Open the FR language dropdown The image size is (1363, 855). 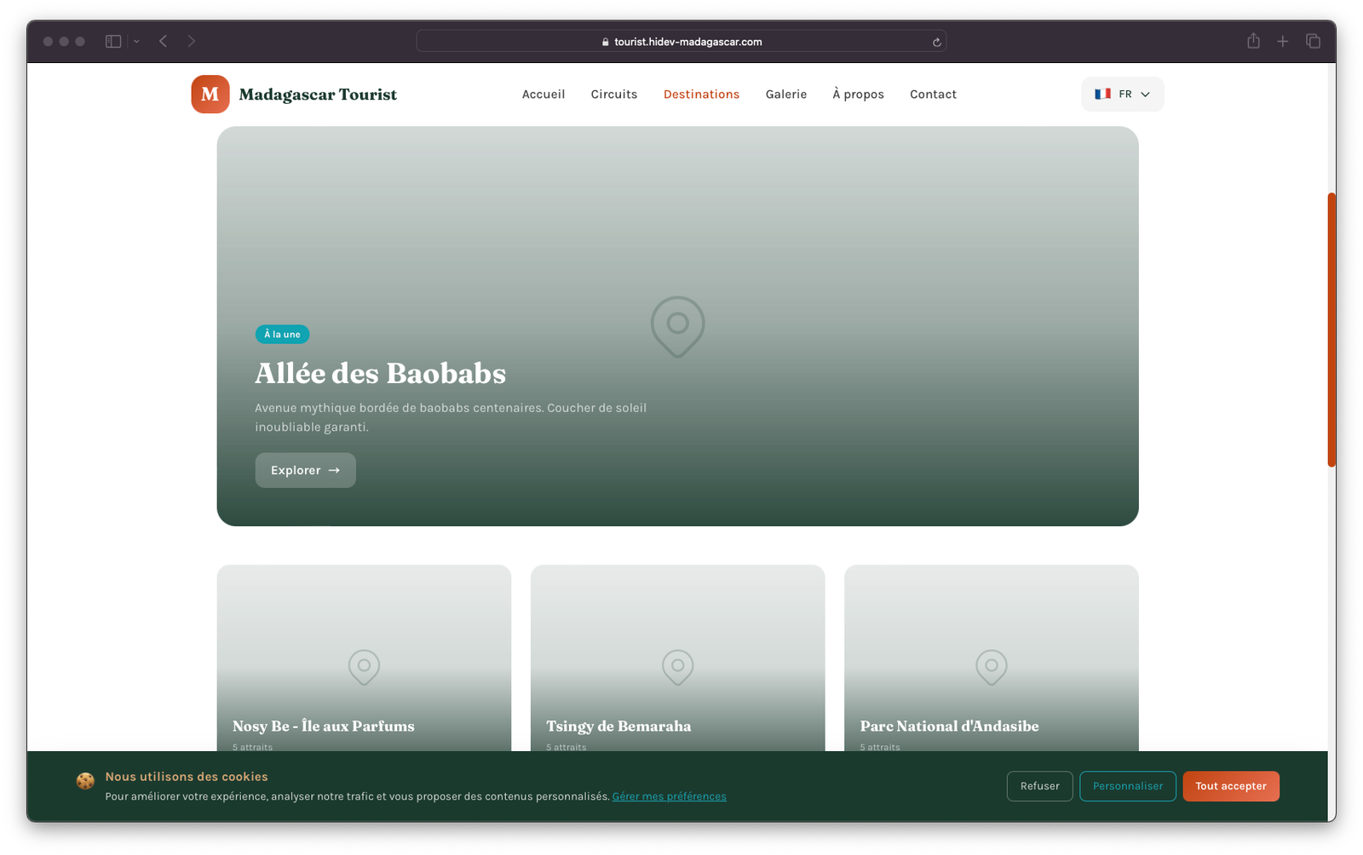tap(1122, 94)
